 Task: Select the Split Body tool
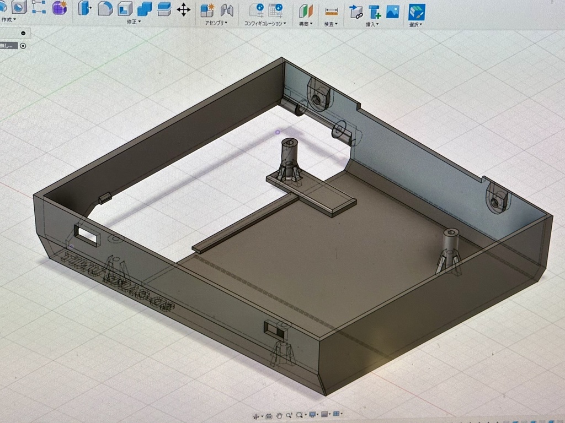(164, 9)
